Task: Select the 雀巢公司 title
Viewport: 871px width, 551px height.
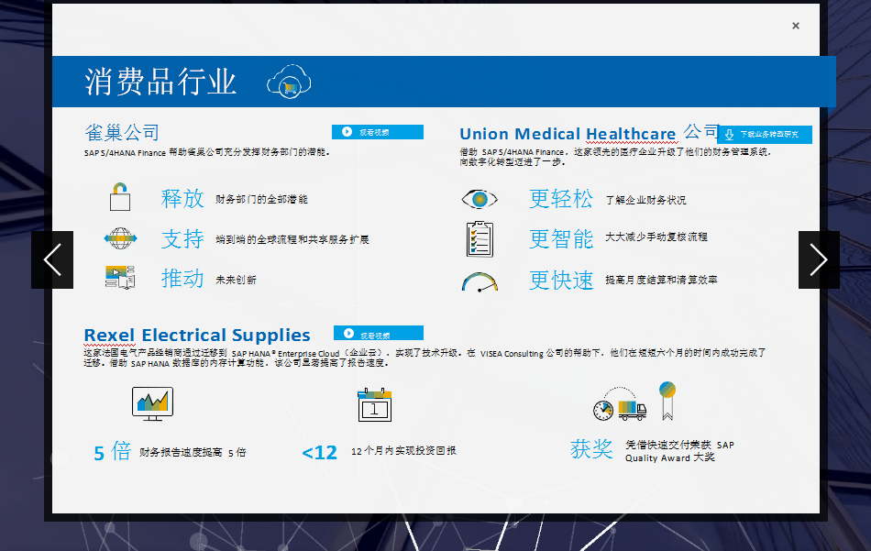Action: pos(122,132)
